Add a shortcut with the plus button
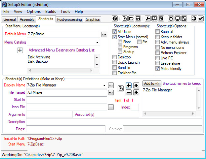This screenshot has height=159, width=206. point(129,85)
